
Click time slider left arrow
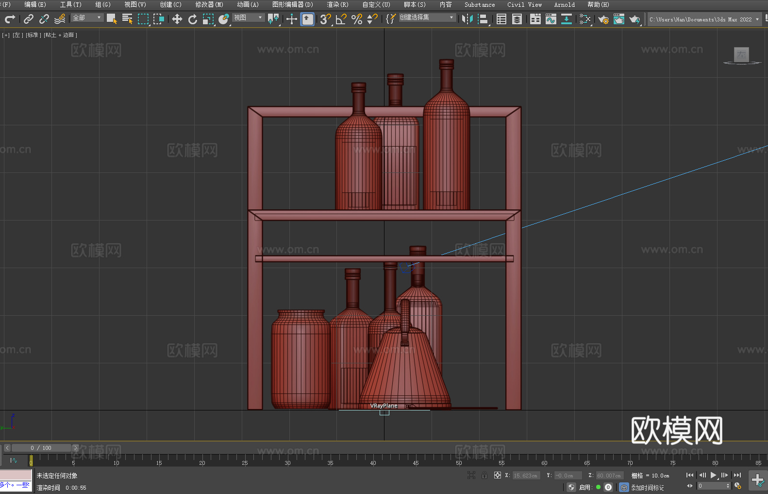7,448
